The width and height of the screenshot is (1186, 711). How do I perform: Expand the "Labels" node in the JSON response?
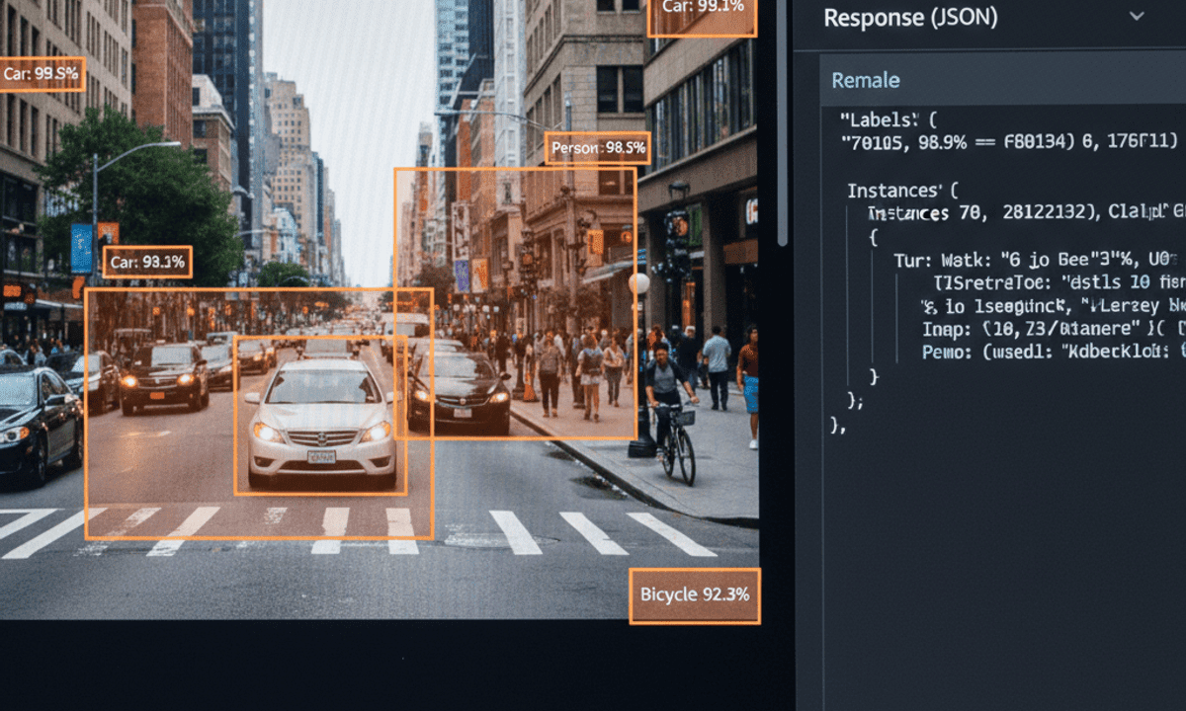880,117
